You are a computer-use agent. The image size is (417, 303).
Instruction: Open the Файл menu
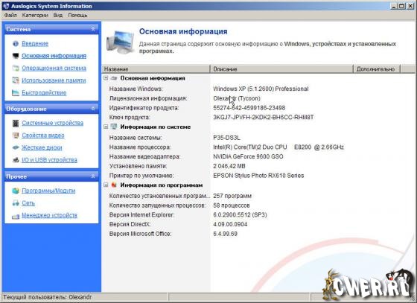10,16
